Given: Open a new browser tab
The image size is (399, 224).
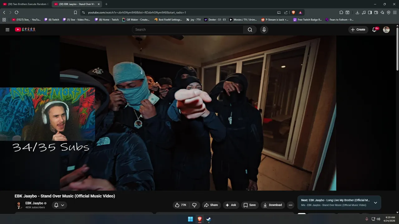Looking at the screenshot, I should click(106, 4).
